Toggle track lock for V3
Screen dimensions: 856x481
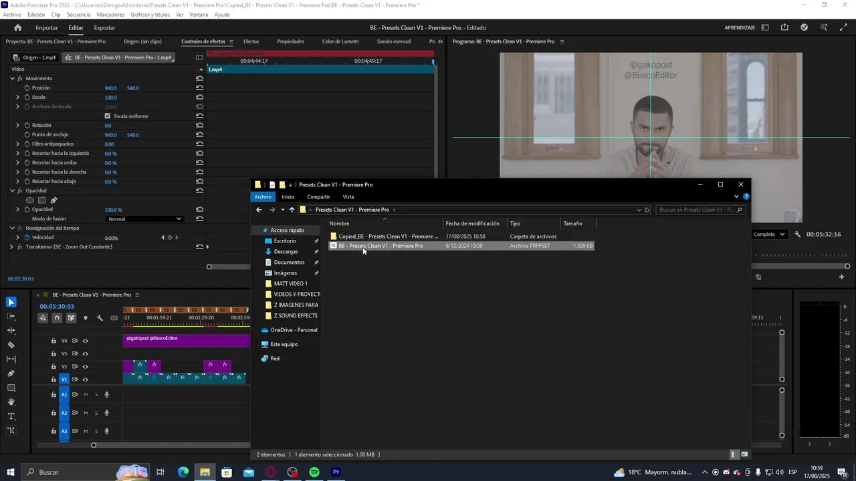[x=54, y=353]
